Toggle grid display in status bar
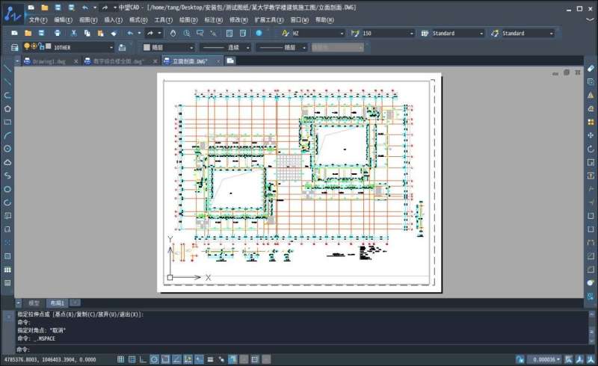Viewport: 598px width, 366px height. [132, 359]
